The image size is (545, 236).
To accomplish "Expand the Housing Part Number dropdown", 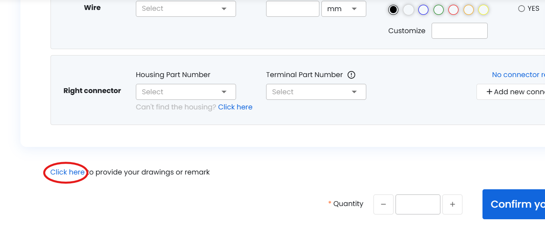I will click(x=186, y=92).
